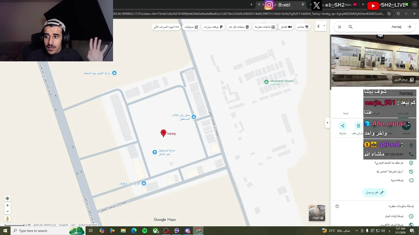The width and height of the screenshot is (419, 235).
Task: Open سجل الخرائط الخاص بك entry
Action: [x=390, y=172]
